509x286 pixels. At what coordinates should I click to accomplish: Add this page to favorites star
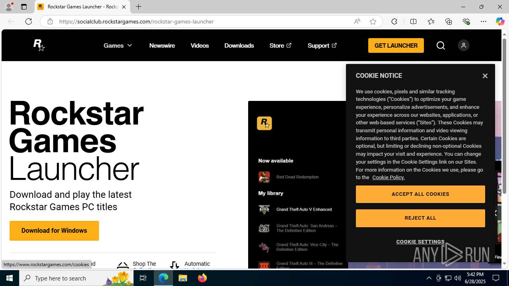[373, 21]
